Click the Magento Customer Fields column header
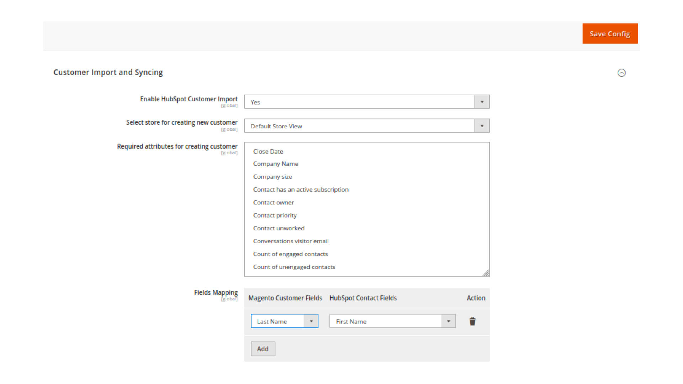This screenshot has height=384, width=683. pos(285,298)
